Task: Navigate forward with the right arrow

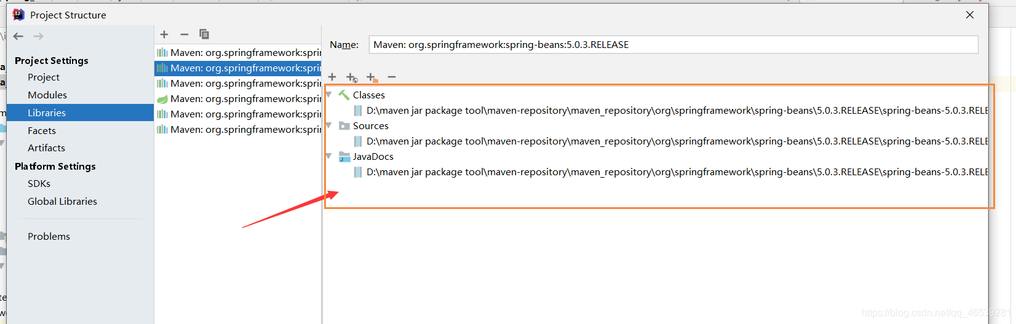Action: (x=38, y=36)
